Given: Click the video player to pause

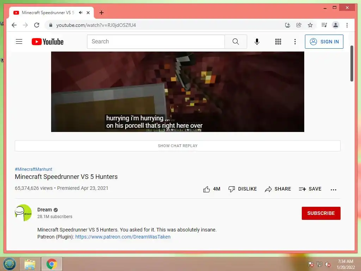Looking at the screenshot, I should 178,92.
